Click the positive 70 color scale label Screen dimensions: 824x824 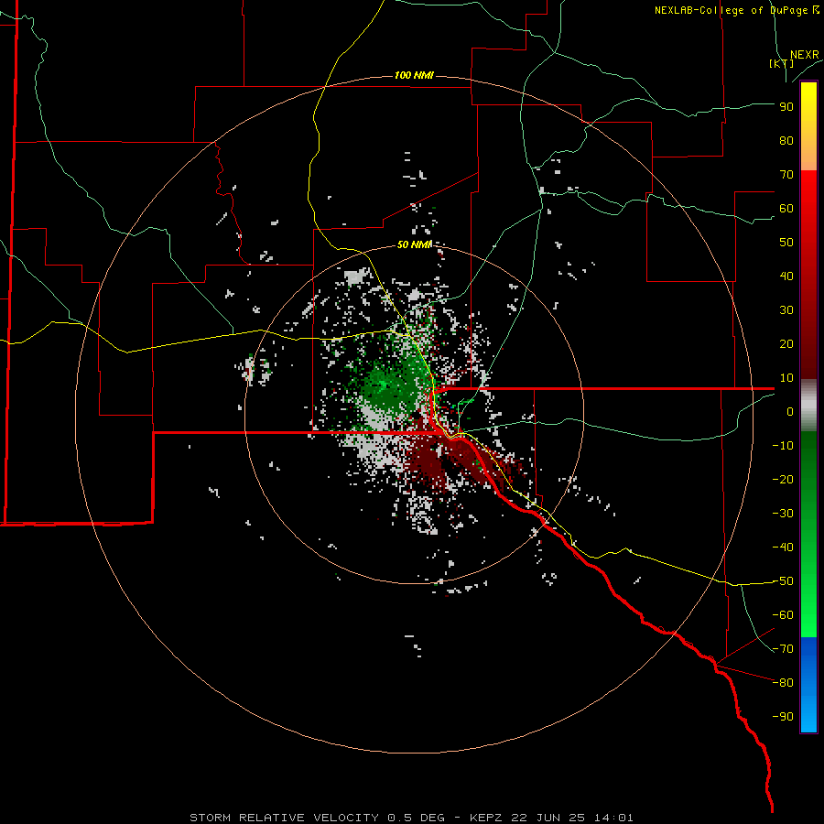pyautogui.click(x=786, y=175)
